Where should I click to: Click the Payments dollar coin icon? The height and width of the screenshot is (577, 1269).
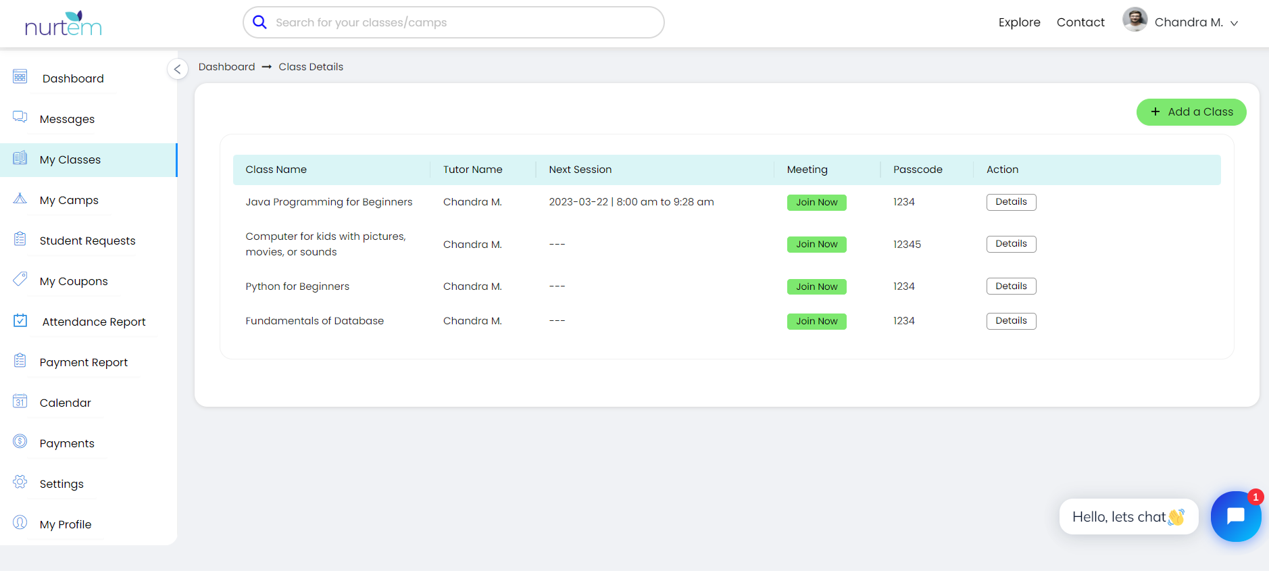(x=20, y=442)
